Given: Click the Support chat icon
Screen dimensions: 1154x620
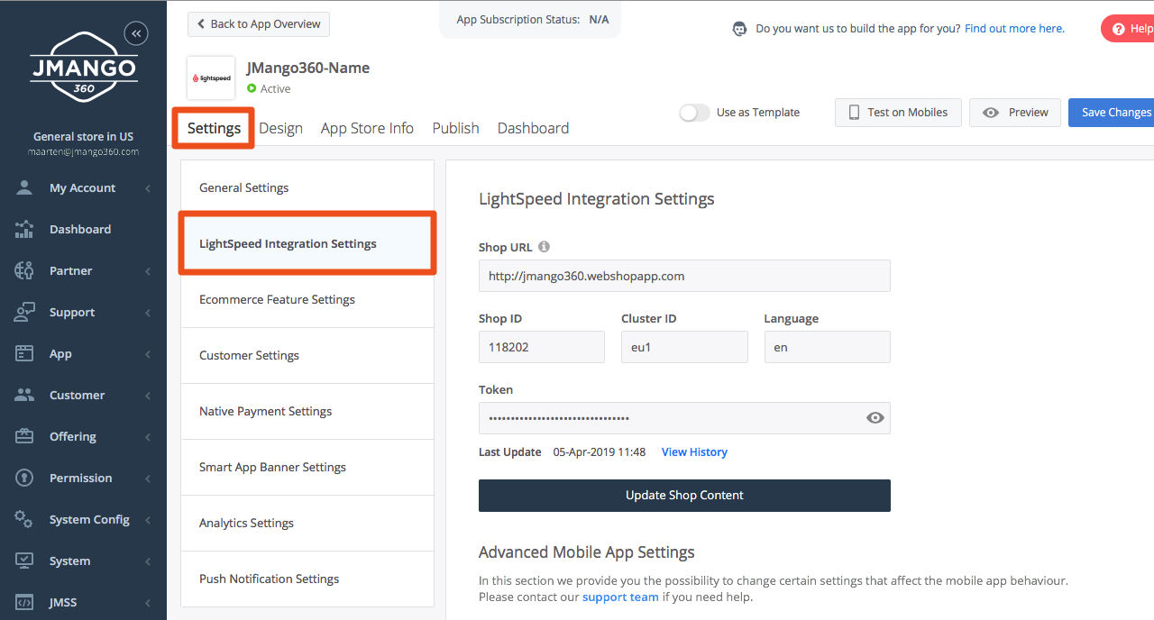Looking at the screenshot, I should pyautogui.click(x=24, y=312).
